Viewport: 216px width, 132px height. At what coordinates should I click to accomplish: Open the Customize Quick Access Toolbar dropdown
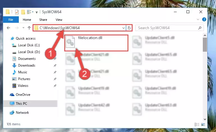click(37, 12)
